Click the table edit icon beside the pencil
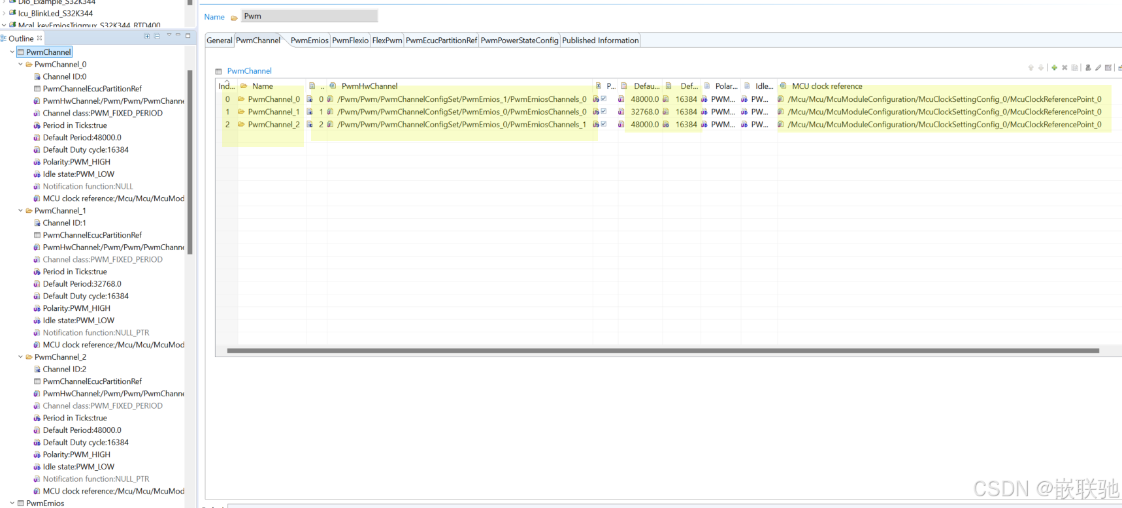Image resolution: width=1122 pixels, height=508 pixels. point(1108,67)
